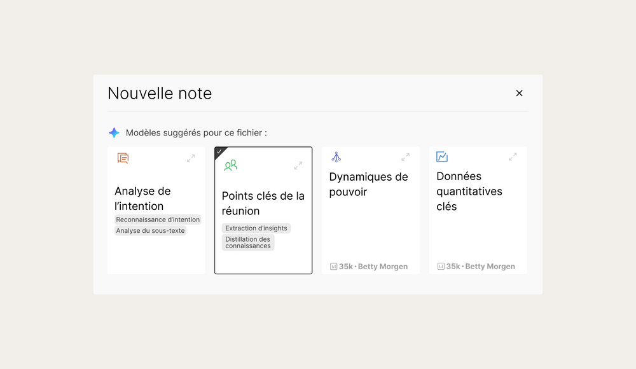Click the orange chat icon on Analyse de l'intention

click(123, 158)
